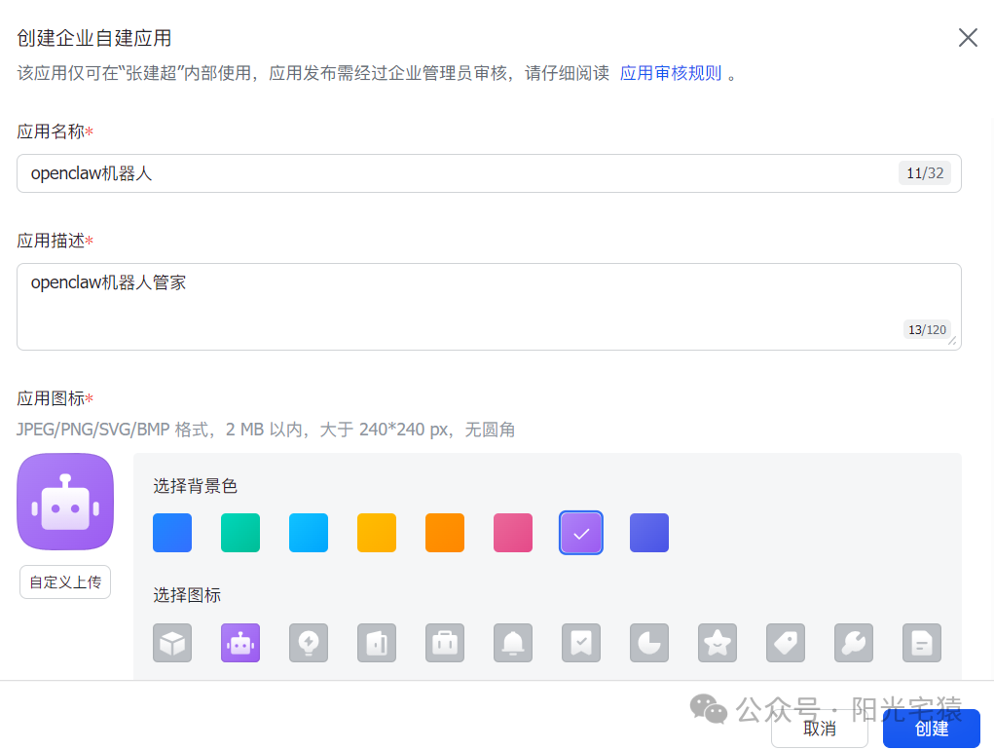Select the green background color
The height and width of the screenshot is (750, 994).
[240, 533]
